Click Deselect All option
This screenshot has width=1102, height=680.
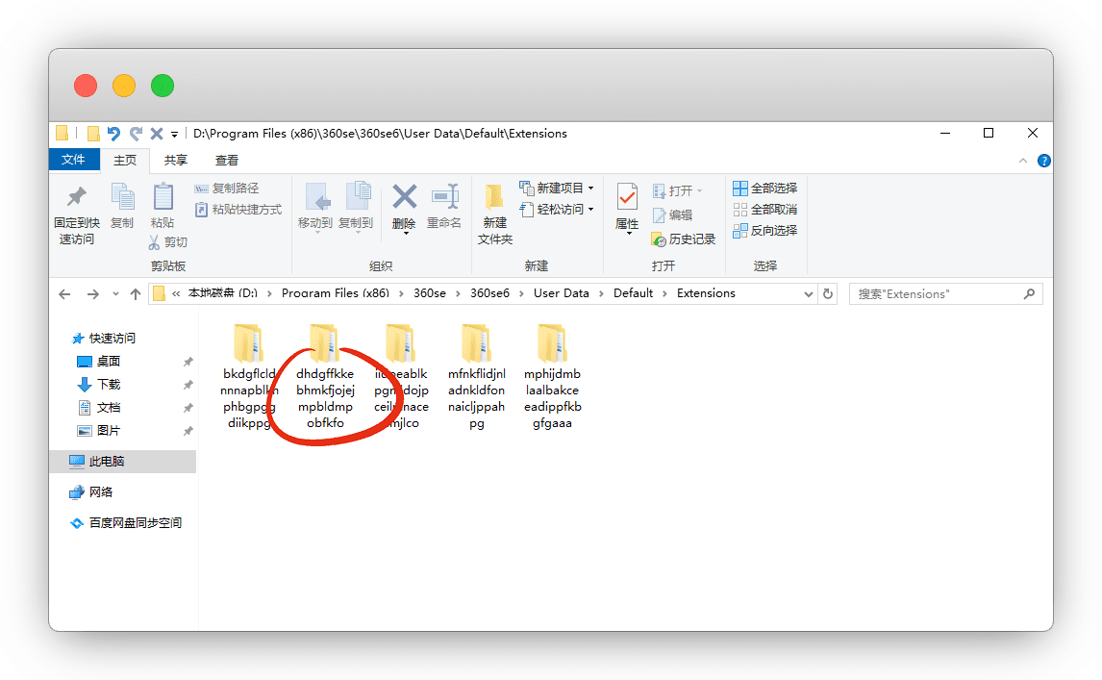click(x=764, y=210)
